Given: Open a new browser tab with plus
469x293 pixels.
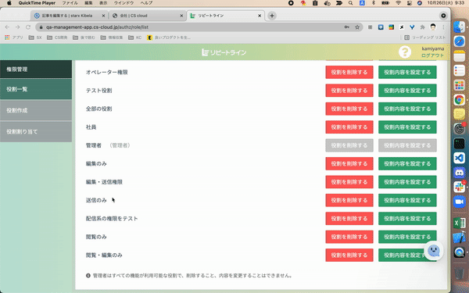Looking at the screenshot, I should point(272,16).
